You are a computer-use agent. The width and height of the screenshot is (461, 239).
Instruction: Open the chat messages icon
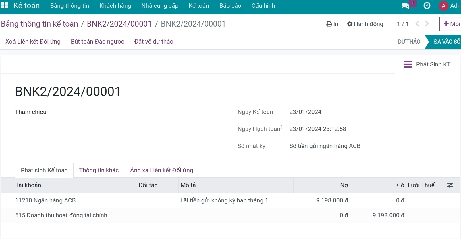(x=405, y=6)
